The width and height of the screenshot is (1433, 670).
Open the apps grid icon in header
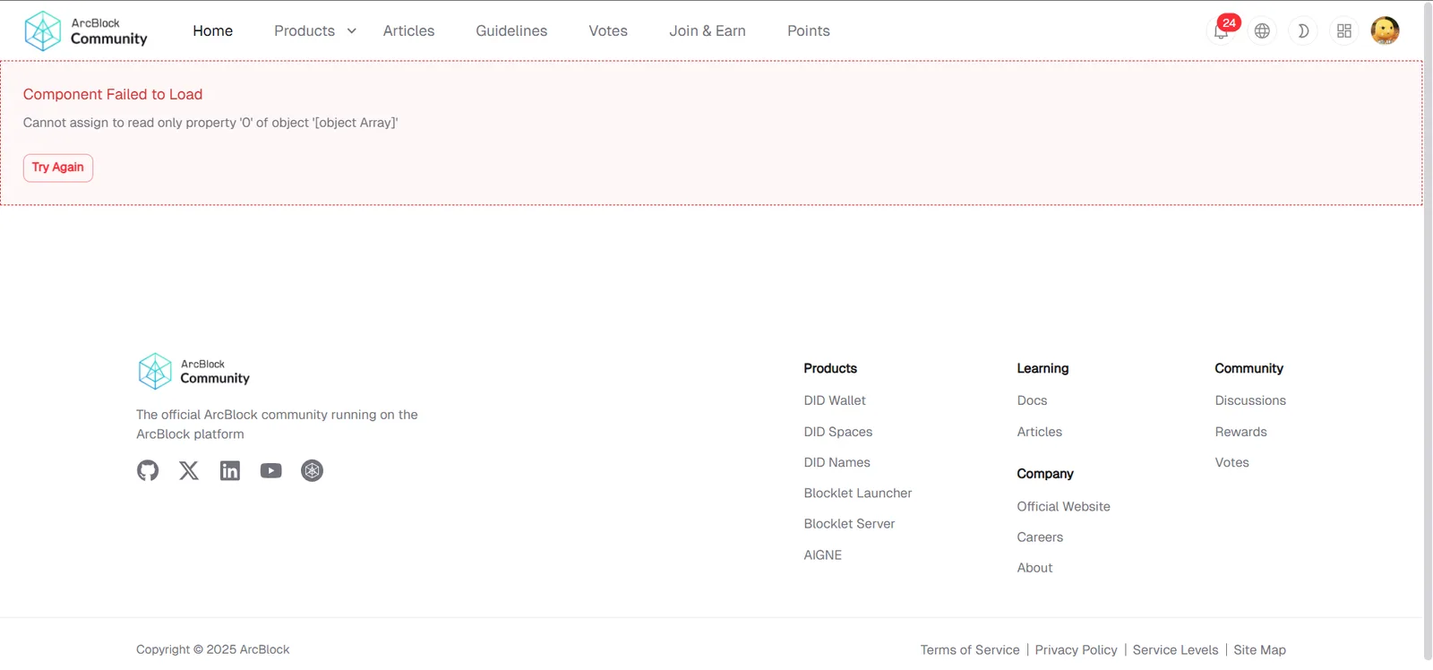tap(1344, 31)
